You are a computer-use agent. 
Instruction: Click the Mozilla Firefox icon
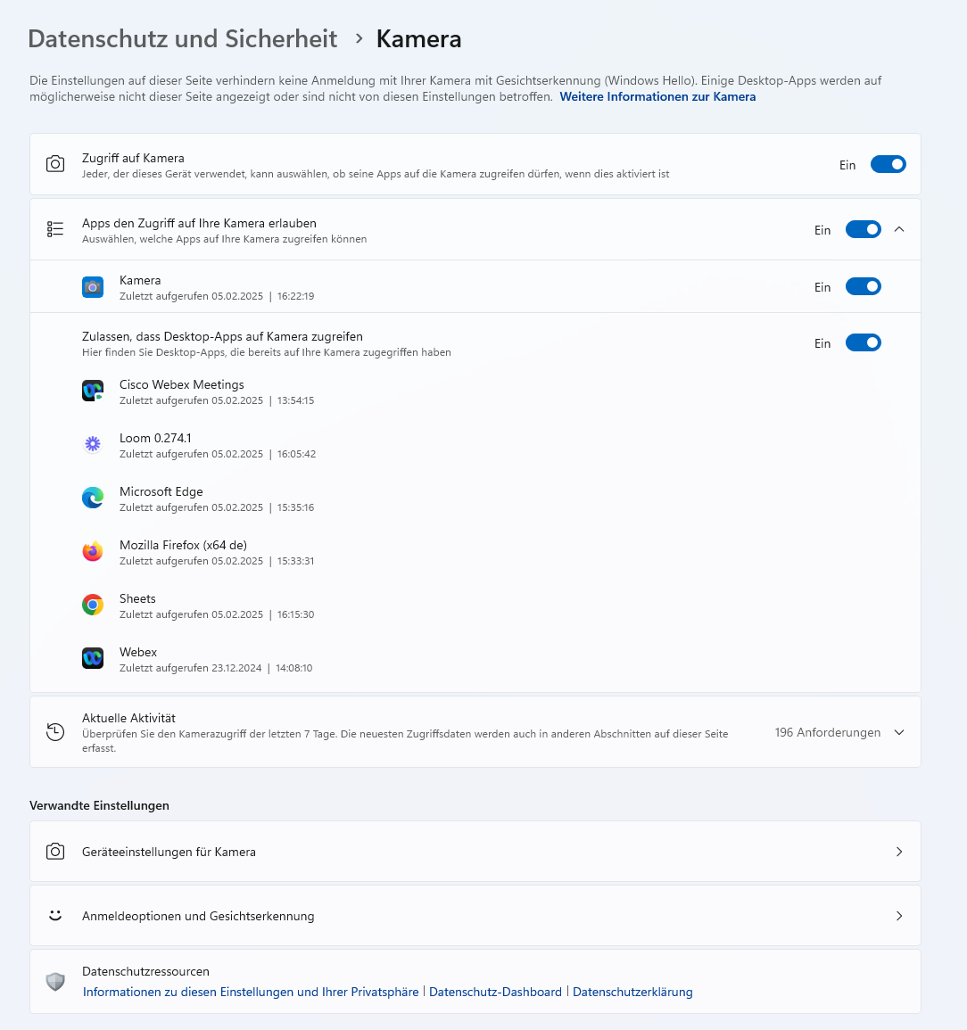[93, 552]
